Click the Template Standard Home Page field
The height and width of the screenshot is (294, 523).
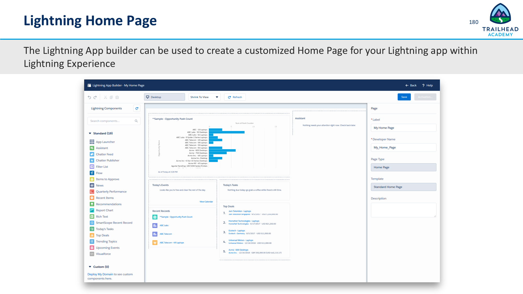[403, 187]
